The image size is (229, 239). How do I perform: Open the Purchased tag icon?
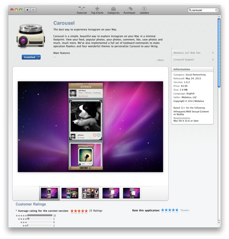tap(129, 9)
